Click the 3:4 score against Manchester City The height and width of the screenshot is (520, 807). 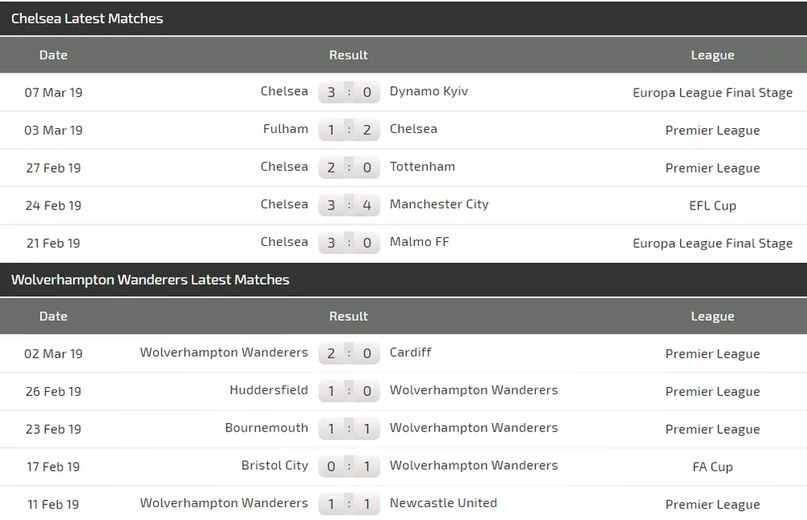click(349, 205)
